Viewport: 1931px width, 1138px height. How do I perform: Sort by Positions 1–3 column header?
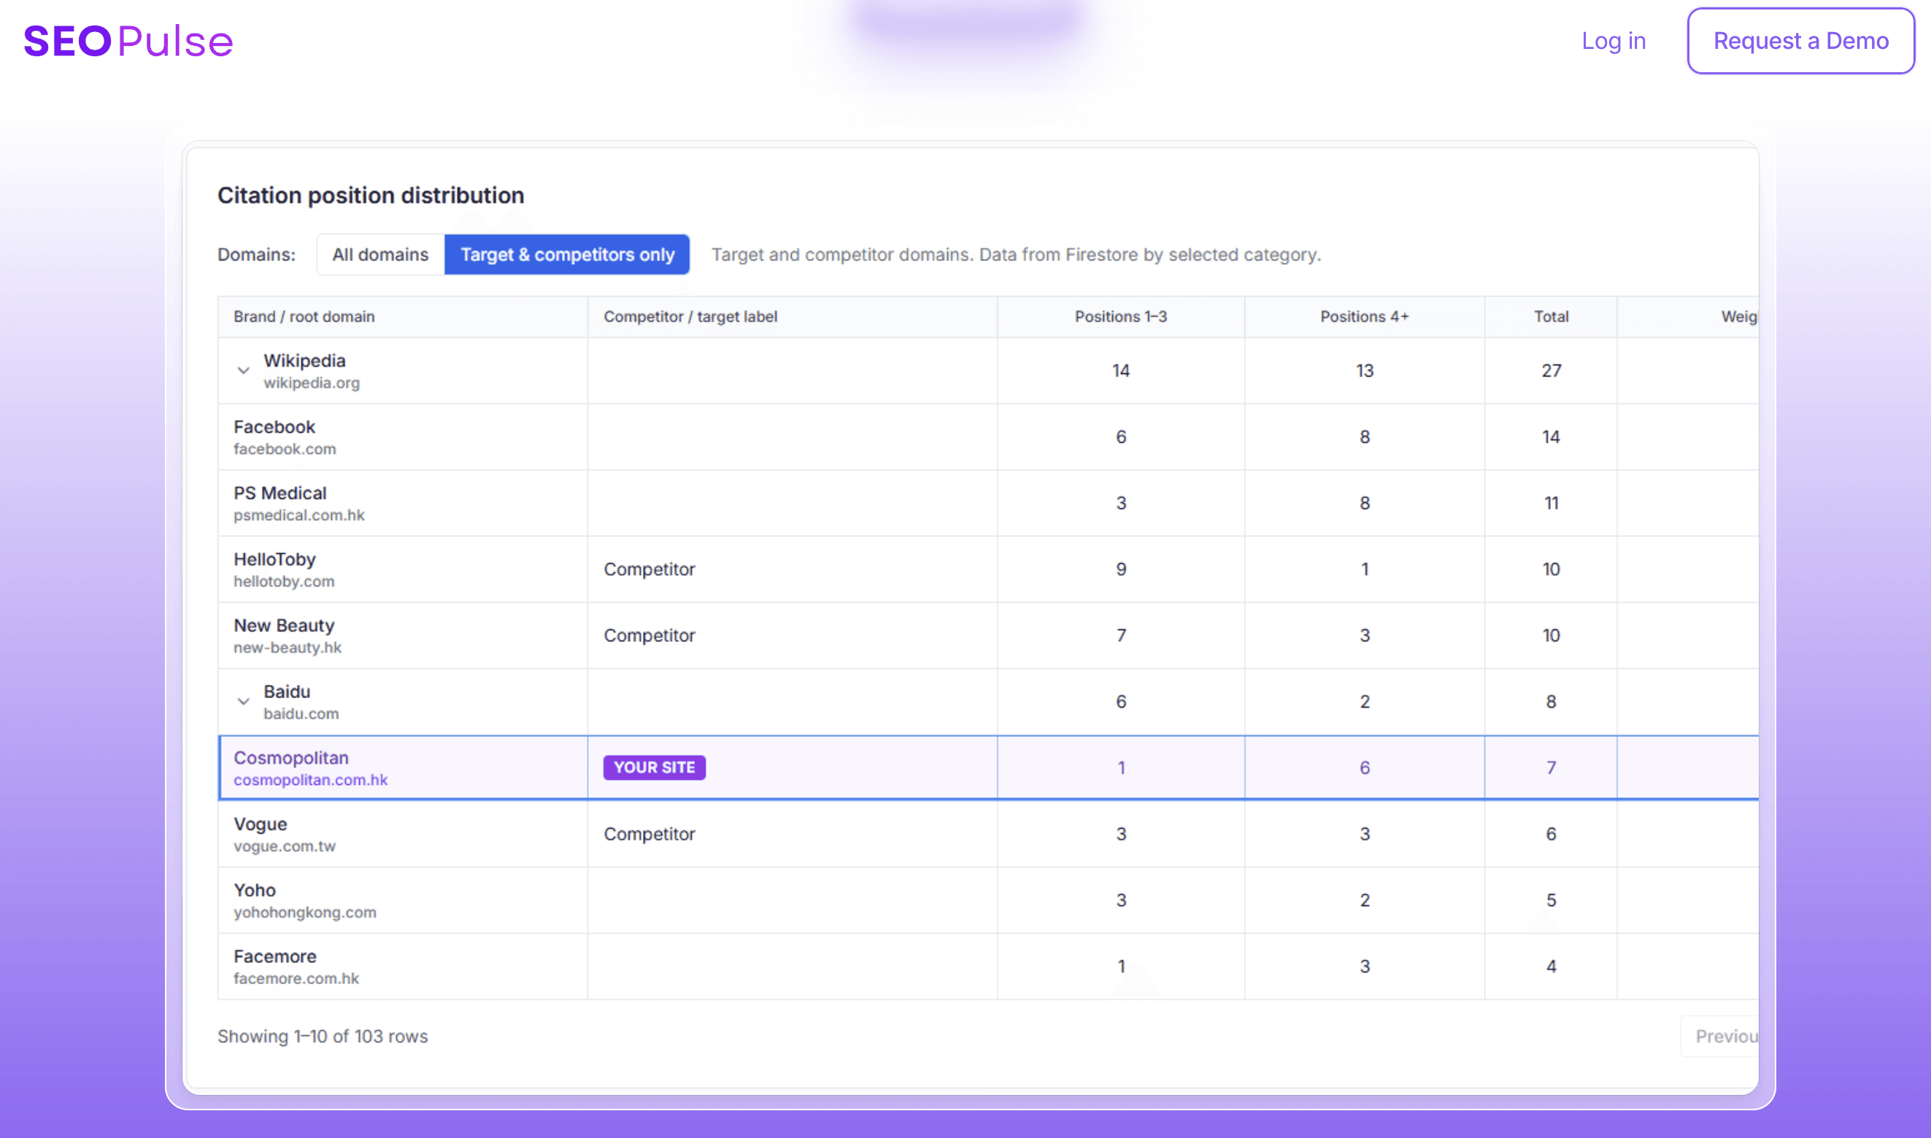point(1120,317)
